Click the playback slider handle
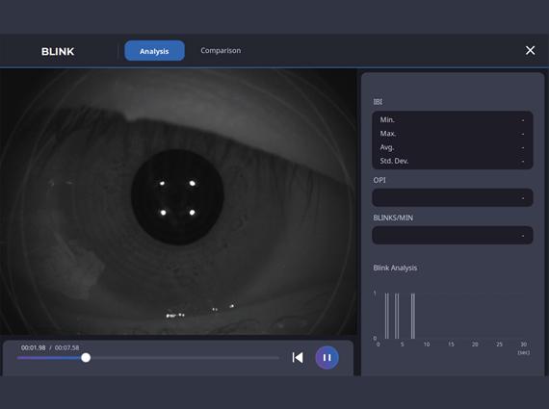The width and height of the screenshot is (549, 409). click(86, 358)
